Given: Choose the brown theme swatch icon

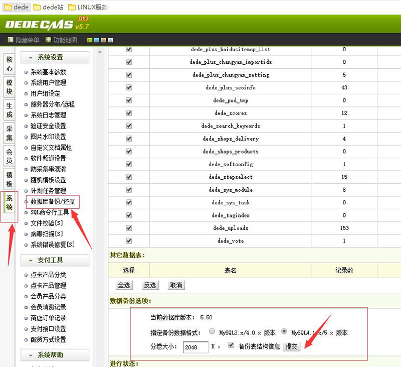Looking at the screenshot, I should (103, 40).
